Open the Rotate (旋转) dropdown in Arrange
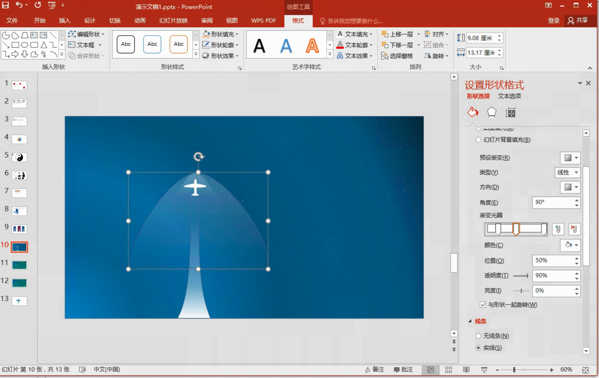599x378 pixels. pos(436,56)
